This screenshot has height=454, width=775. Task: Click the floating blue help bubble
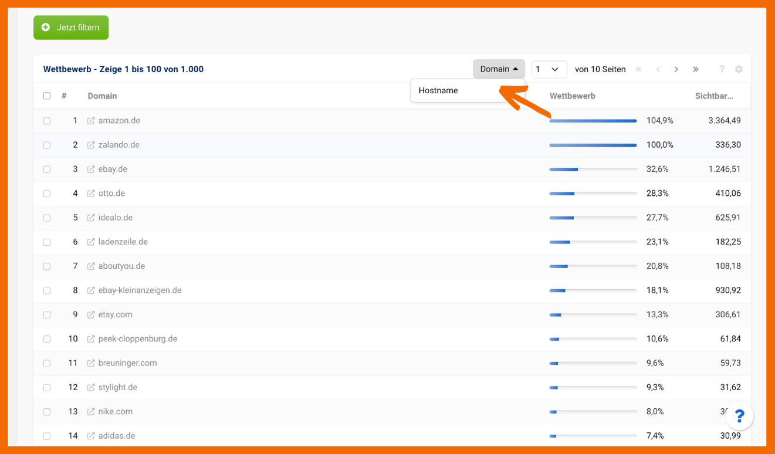click(x=739, y=416)
